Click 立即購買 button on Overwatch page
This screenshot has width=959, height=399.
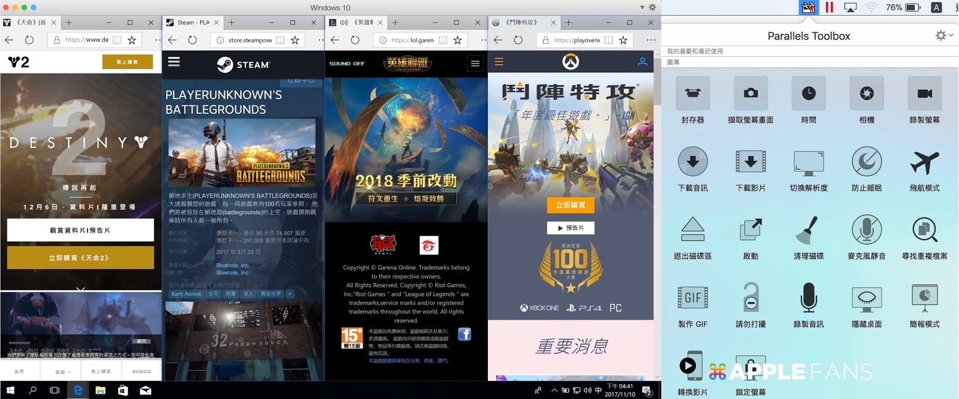click(x=570, y=205)
